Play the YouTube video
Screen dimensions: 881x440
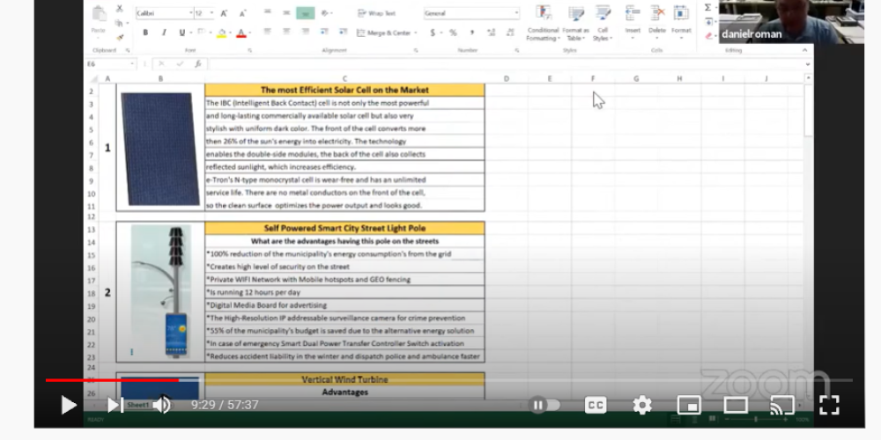[x=69, y=405]
